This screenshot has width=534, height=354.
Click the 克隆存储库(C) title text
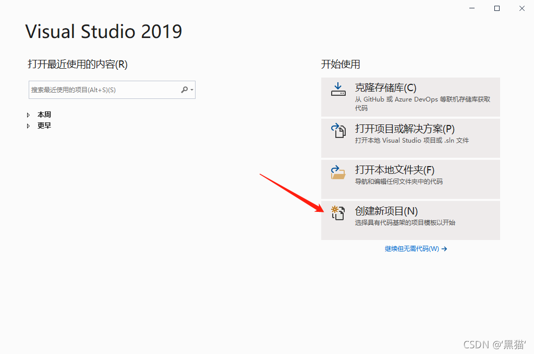385,88
